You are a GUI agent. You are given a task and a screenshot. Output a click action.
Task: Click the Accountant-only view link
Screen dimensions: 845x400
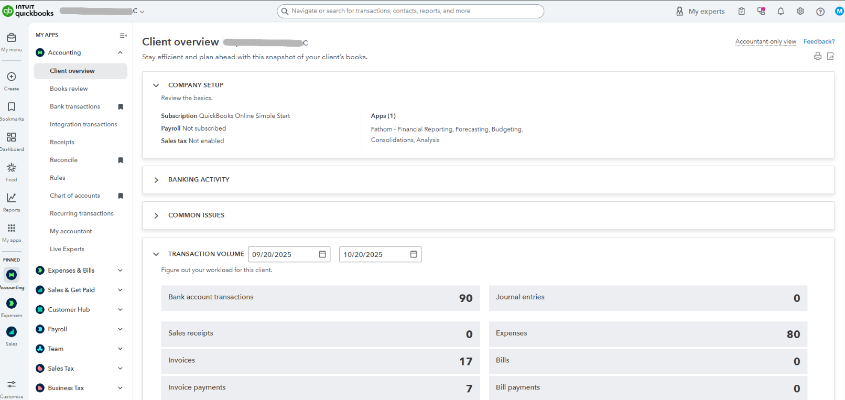pyautogui.click(x=765, y=41)
